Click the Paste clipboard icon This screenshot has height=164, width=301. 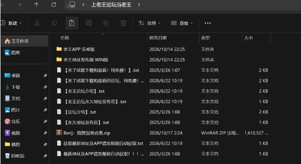[x=71, y=23]
